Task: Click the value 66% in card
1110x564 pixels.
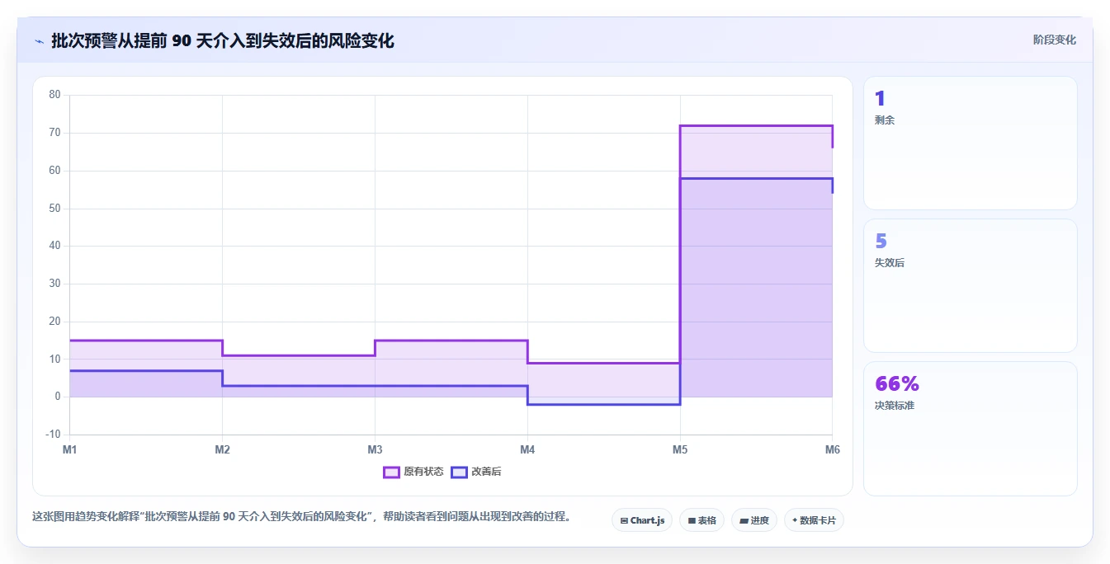Action: [x=897, y=383]
